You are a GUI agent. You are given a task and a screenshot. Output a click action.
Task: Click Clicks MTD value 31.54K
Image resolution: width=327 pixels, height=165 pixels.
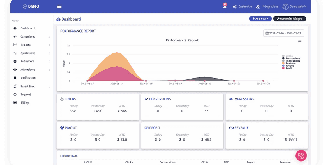(122, 111)
